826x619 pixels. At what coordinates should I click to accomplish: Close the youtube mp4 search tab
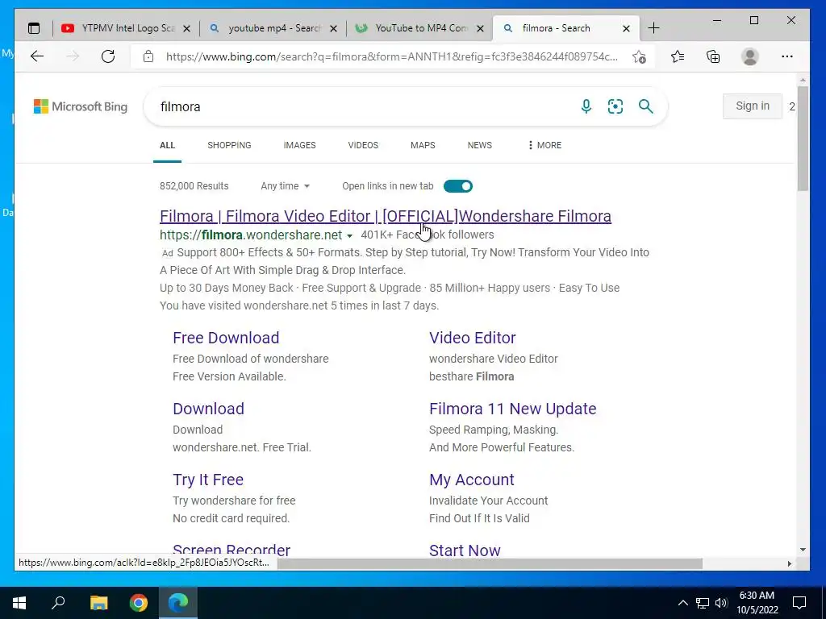pos(333,28)
